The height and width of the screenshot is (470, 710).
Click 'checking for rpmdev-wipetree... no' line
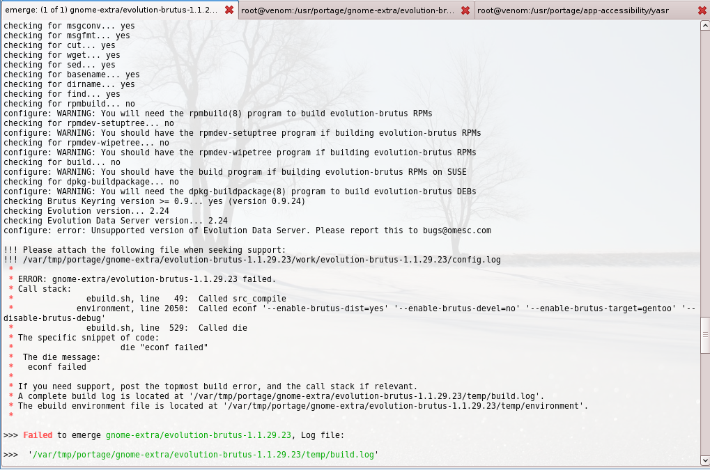[86, 143]
